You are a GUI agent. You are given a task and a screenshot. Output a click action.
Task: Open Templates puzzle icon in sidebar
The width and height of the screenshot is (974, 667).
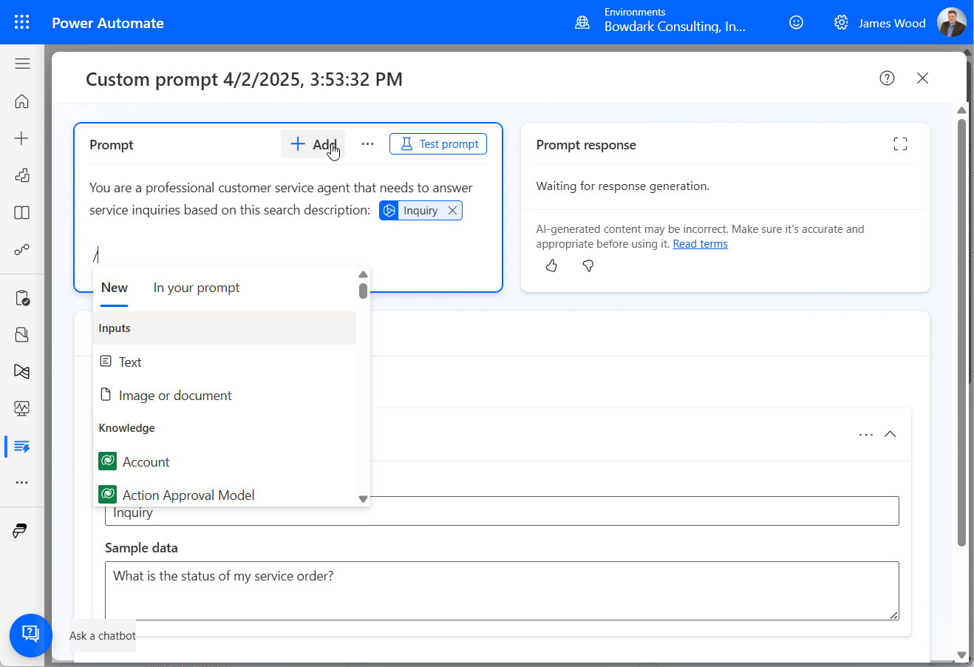pyautogui.click(x=22, y=175)
